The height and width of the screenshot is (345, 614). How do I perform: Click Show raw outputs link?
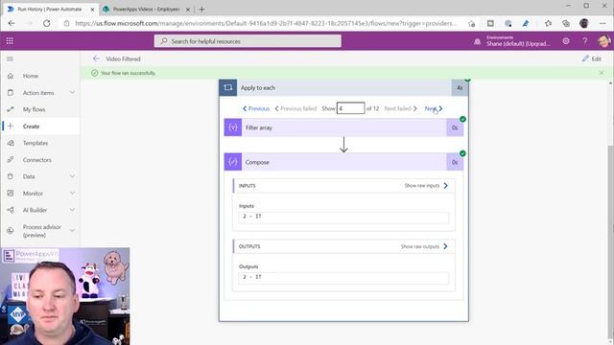[424, 246]
